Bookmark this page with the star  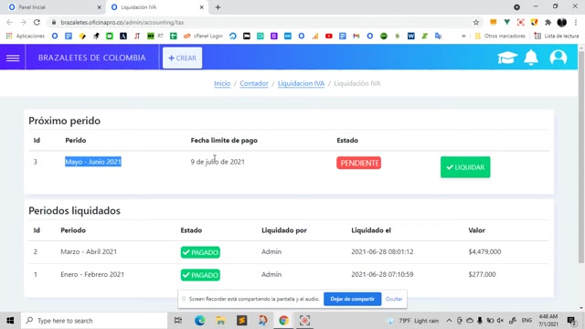[x=476, y=22]
